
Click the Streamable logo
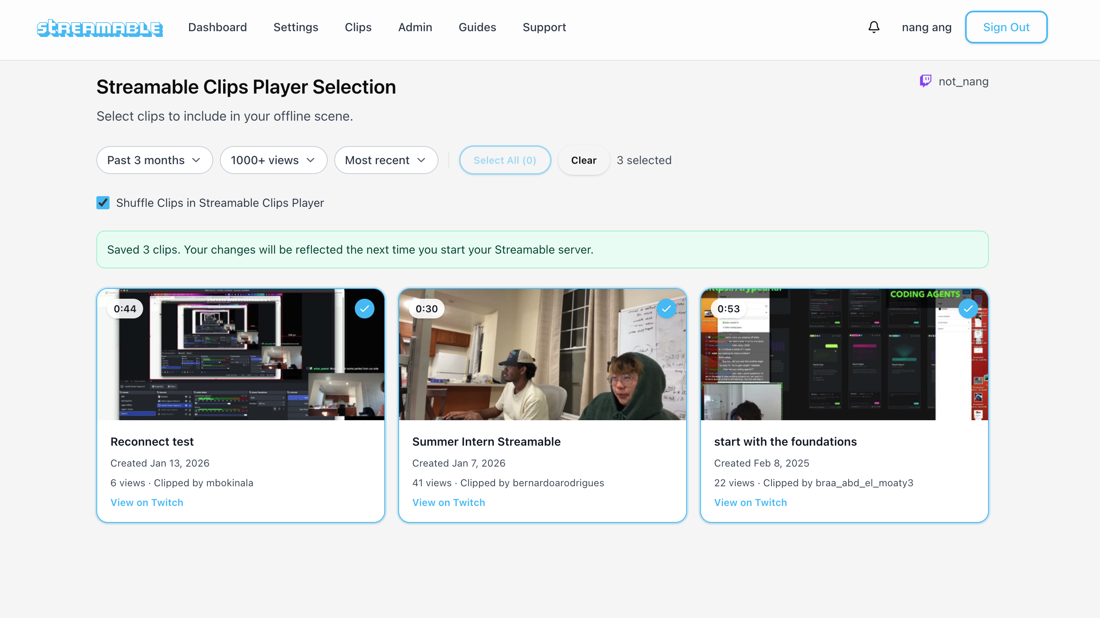pyautogui.click(x=100, y=28)
